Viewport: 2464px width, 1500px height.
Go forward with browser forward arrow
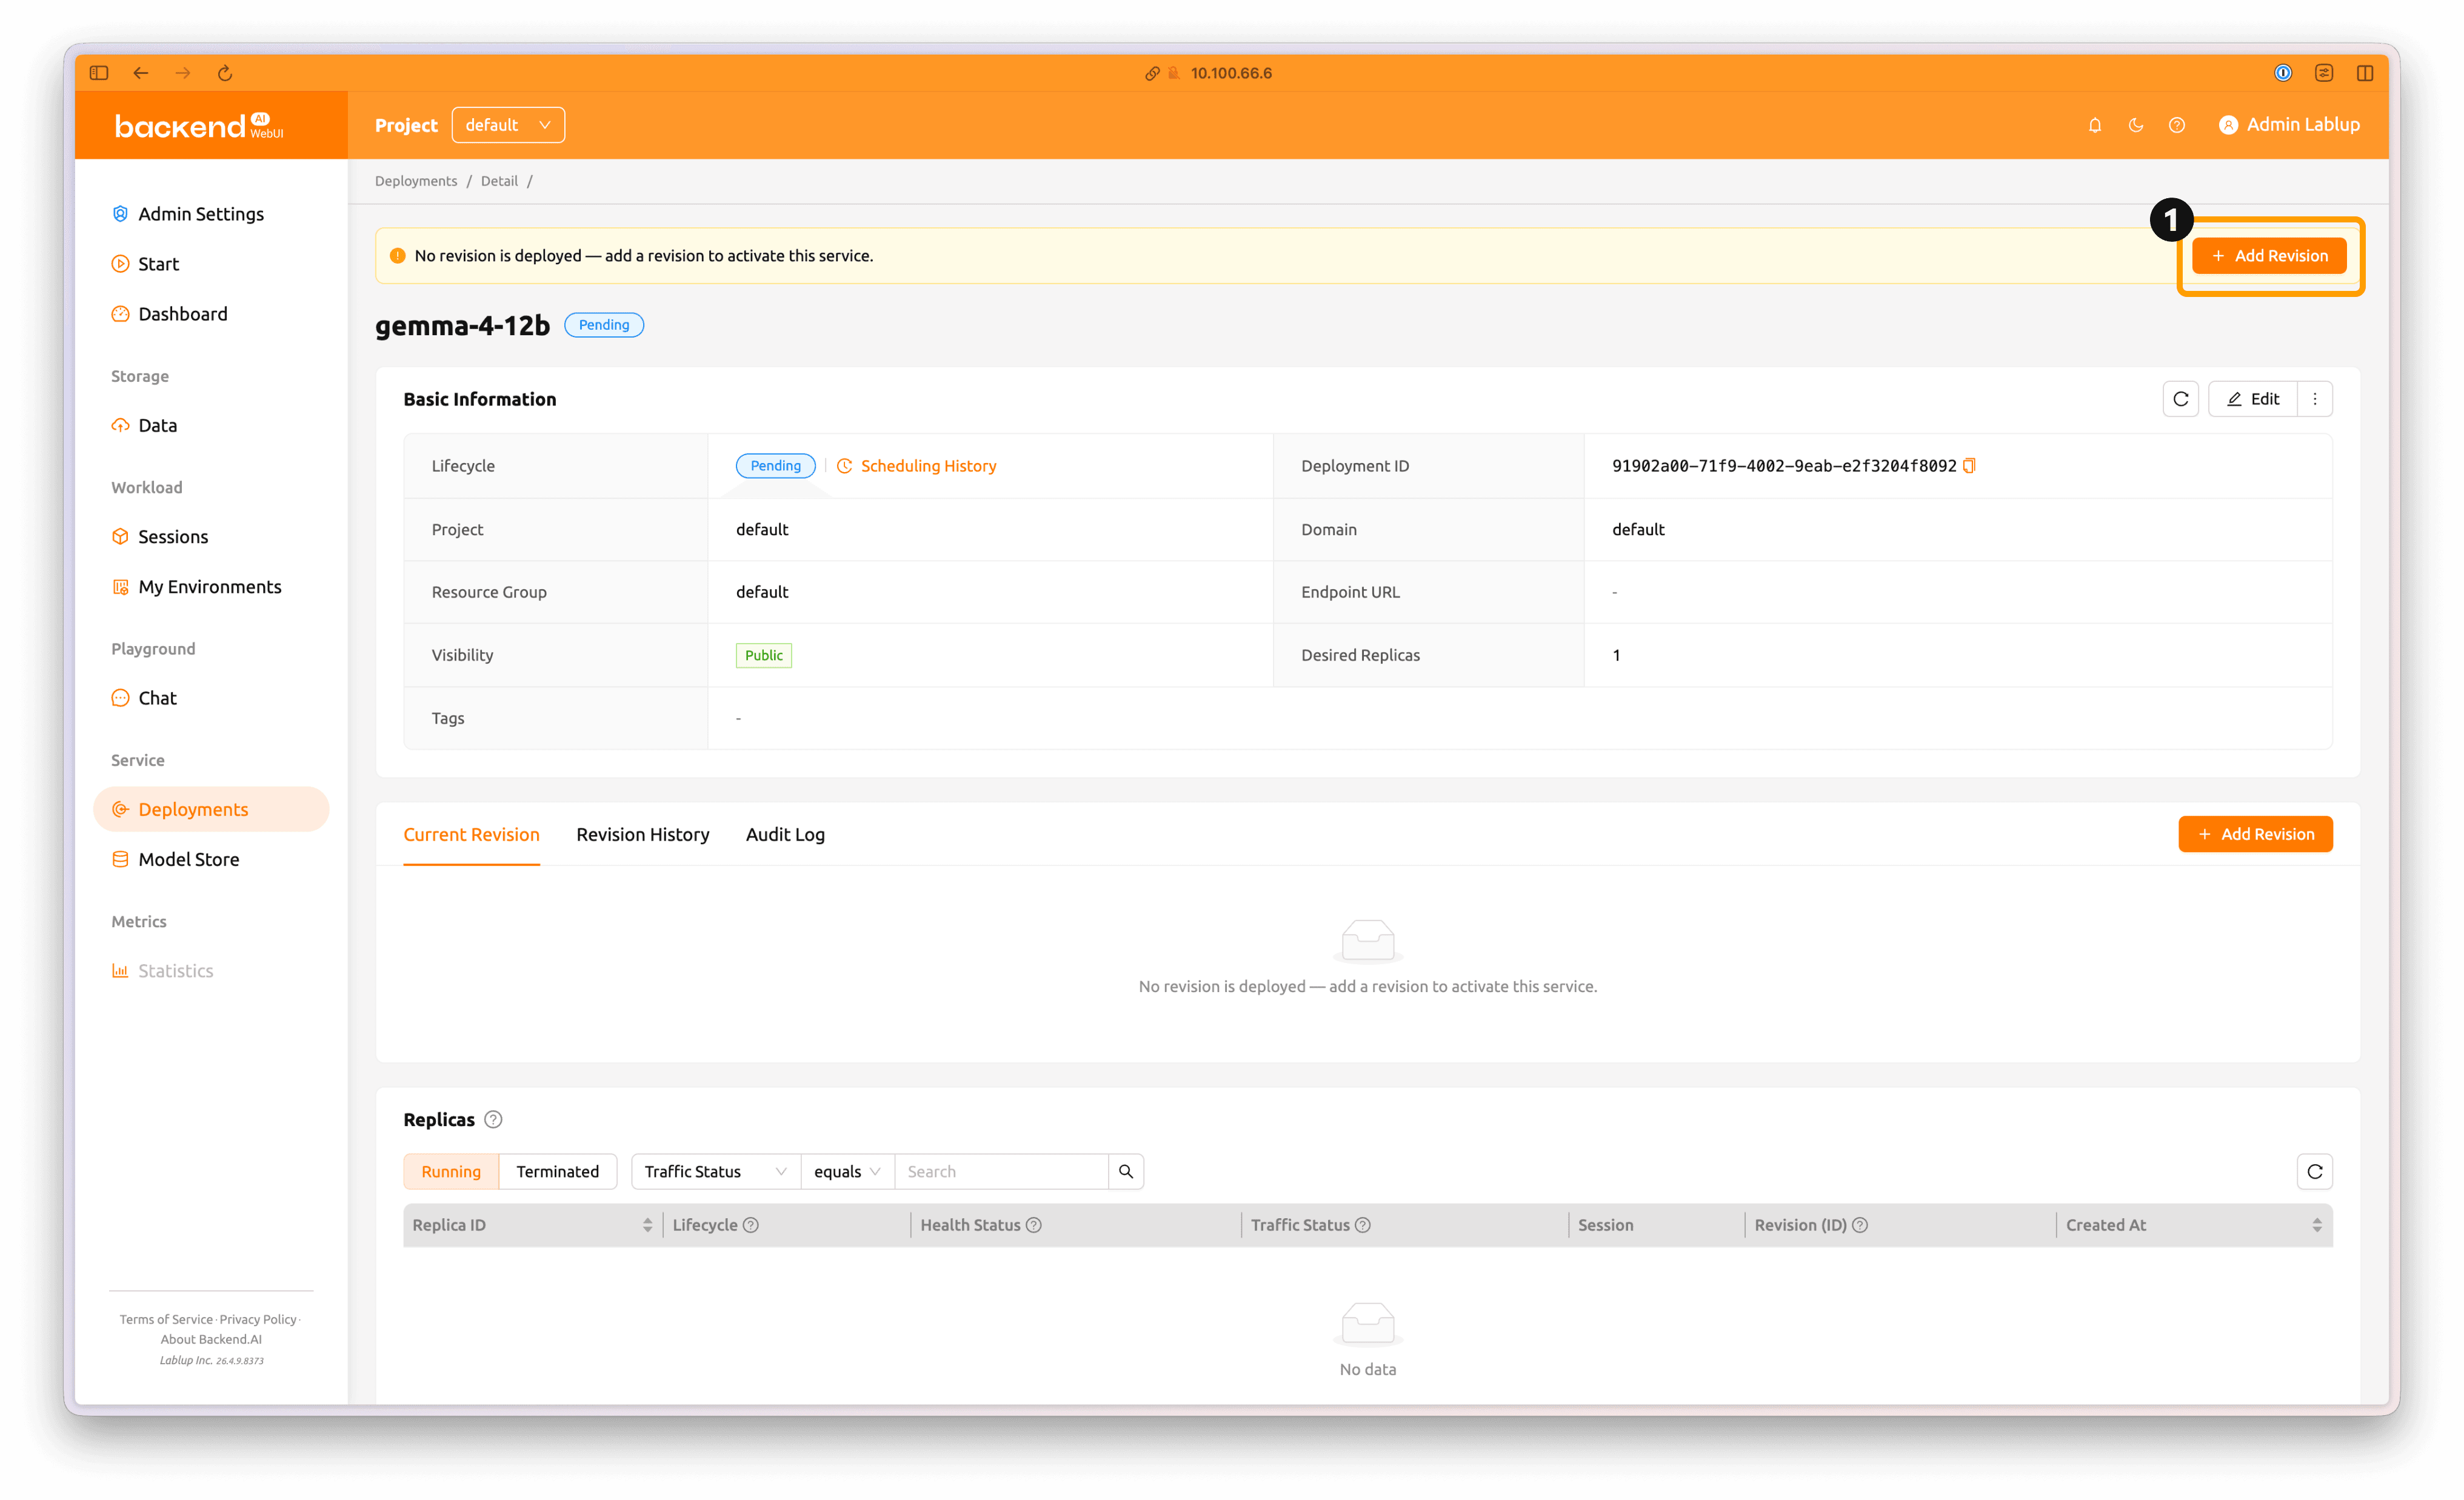183,73
